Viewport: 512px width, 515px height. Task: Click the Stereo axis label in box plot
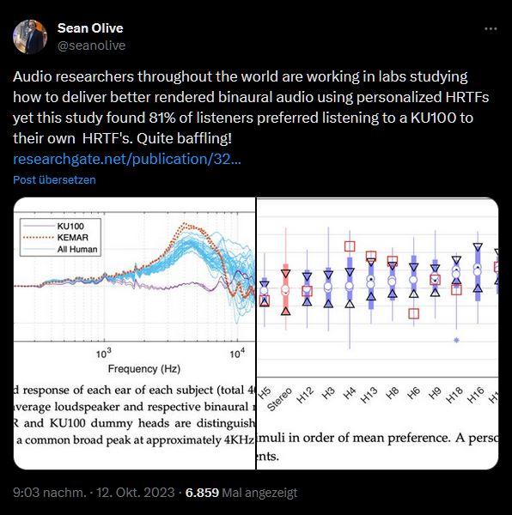pos(279,399)
